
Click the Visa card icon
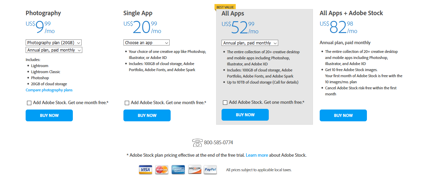tap(145, 170)
